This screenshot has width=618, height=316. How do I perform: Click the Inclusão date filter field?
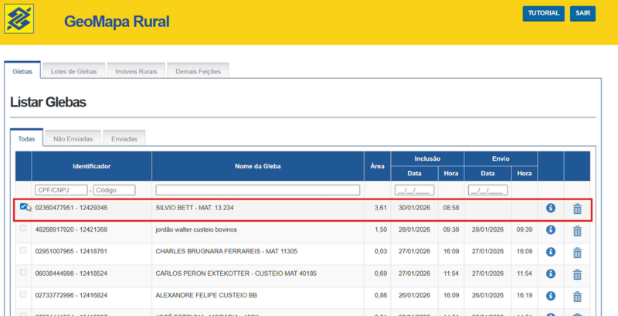(x=415, y=190)
